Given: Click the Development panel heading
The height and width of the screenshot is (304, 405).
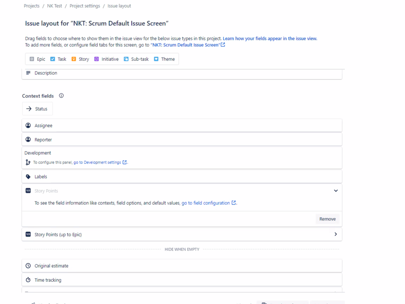Looking at the screenshot, I should tap(38, 153).
